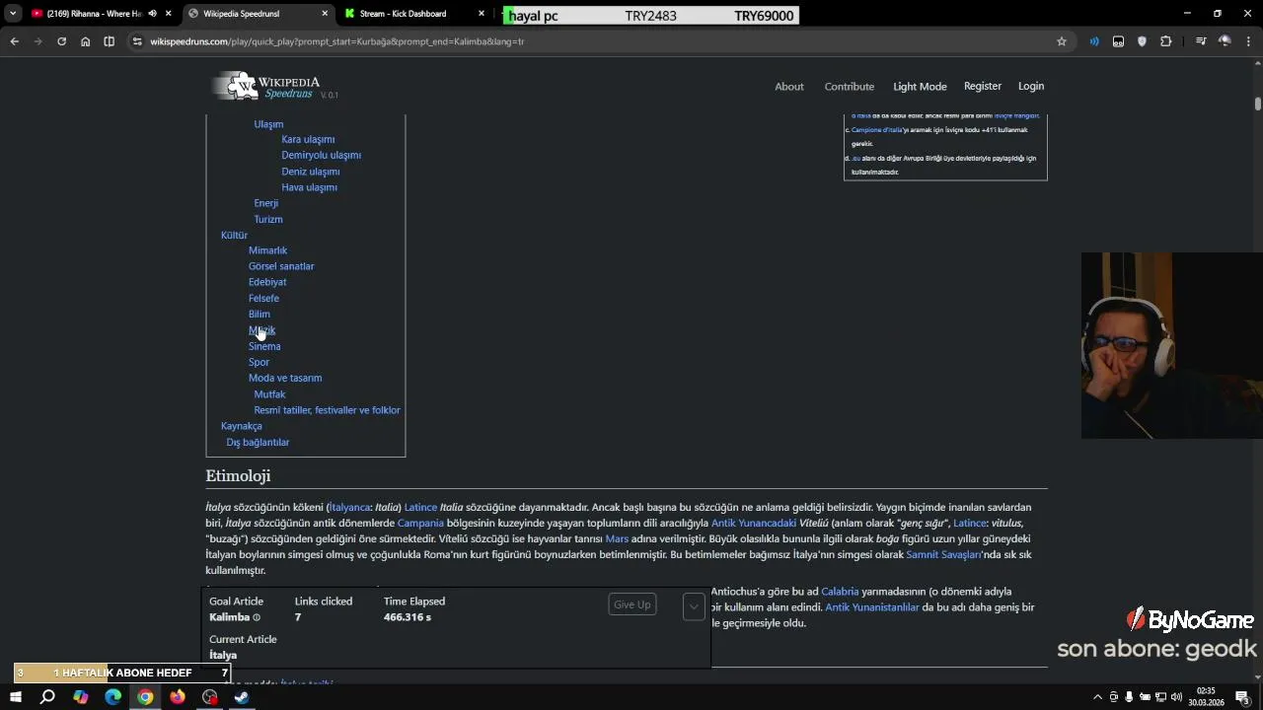Open the shield extension icon
This screenshot has width=1263, height=710.
point(1142,41)
